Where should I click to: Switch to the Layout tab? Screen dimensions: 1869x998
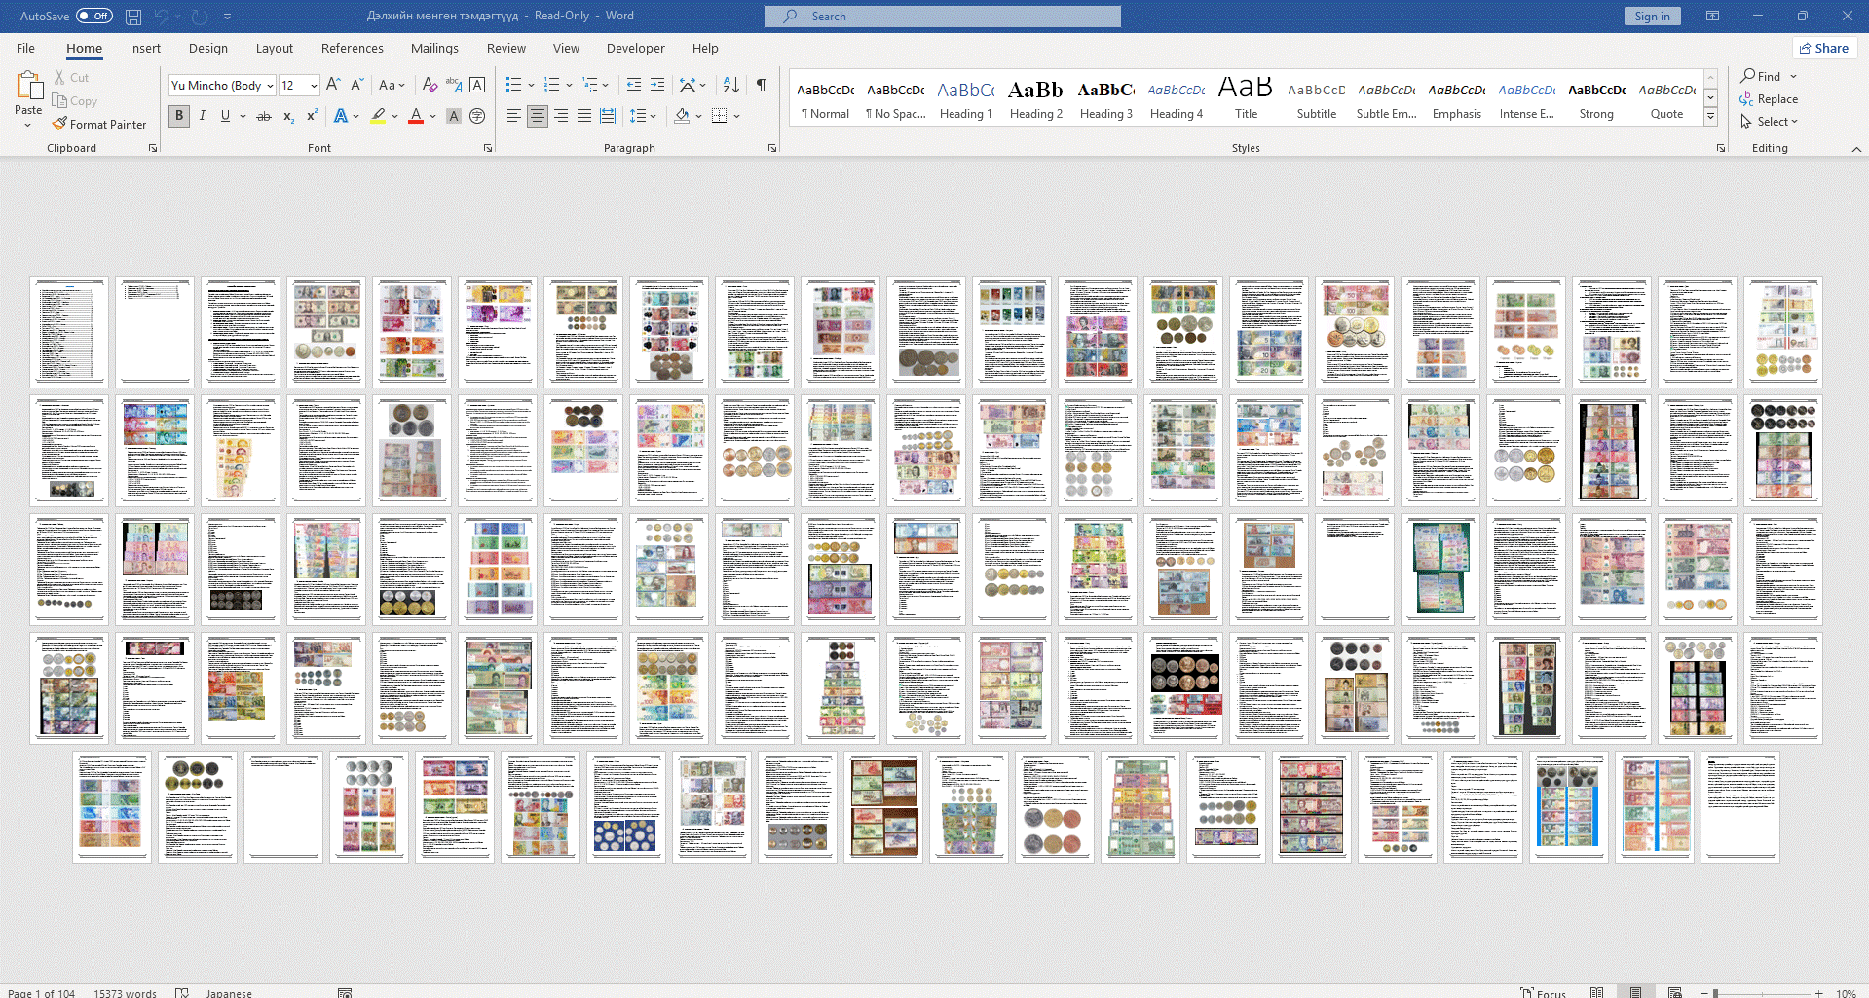click(274, 49)
